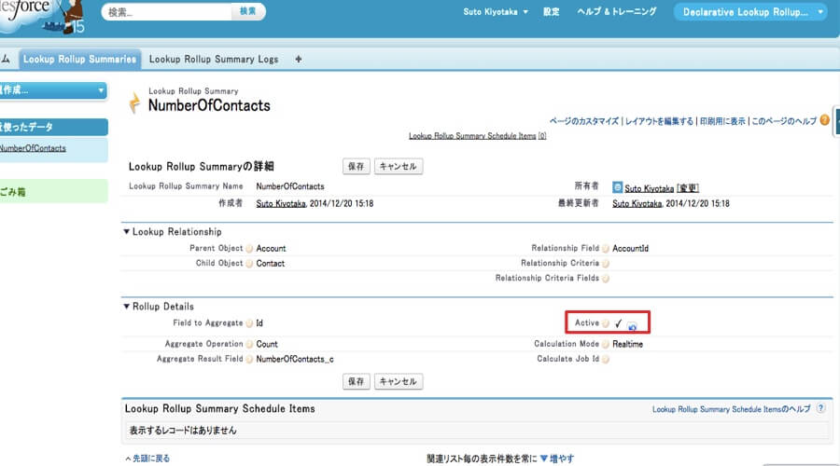The image size is (840, 466).
Task: Click the orange help icon for this page
Action: pos(824,120)
